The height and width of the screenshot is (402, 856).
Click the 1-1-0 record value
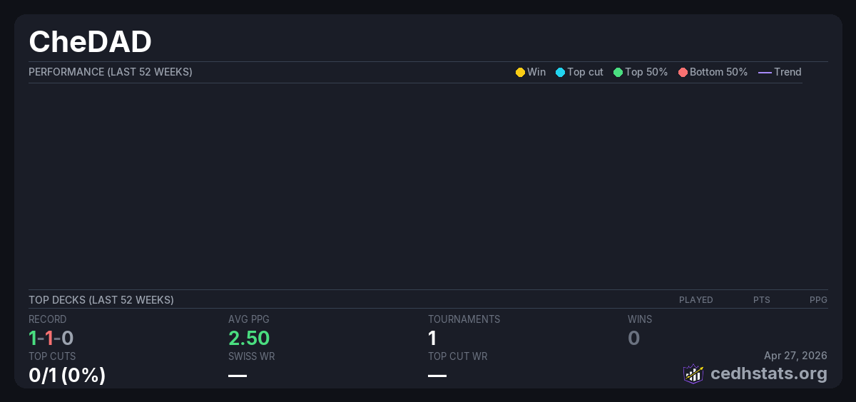coord(51,338)
